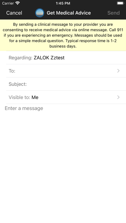Tap the Me value in Visible to
This screenshot has width=126, height=223.
click(35, 97)
